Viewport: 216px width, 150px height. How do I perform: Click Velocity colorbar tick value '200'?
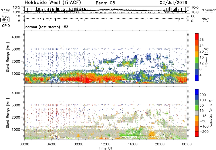pos(203,95)
